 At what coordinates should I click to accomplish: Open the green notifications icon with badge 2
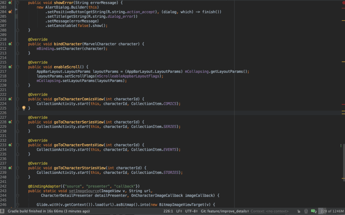tap(314, 211)
